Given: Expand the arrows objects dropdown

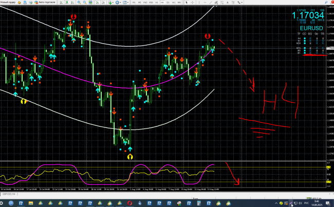Looking at the screenshot, I should click(x=240, y=3).
